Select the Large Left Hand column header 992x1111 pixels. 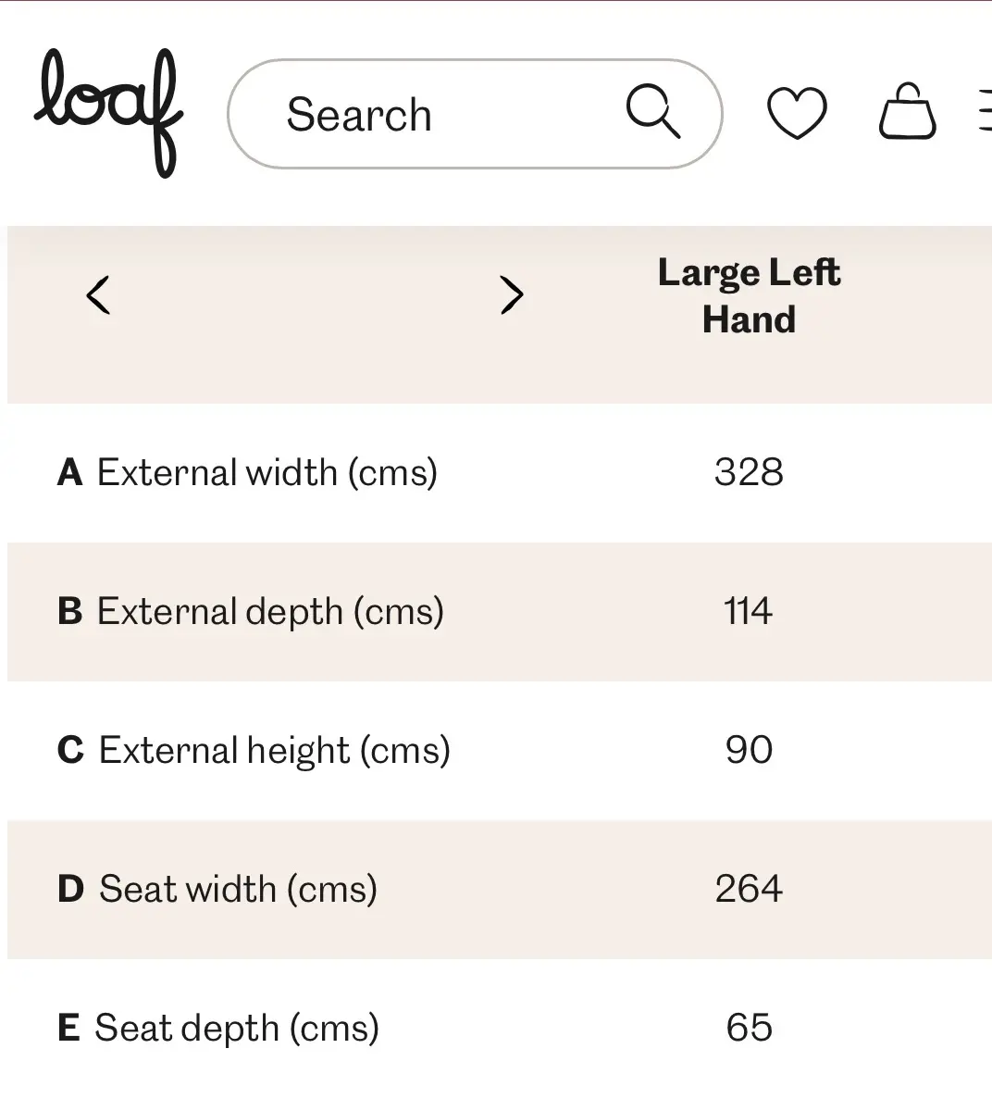coord(749,296)
